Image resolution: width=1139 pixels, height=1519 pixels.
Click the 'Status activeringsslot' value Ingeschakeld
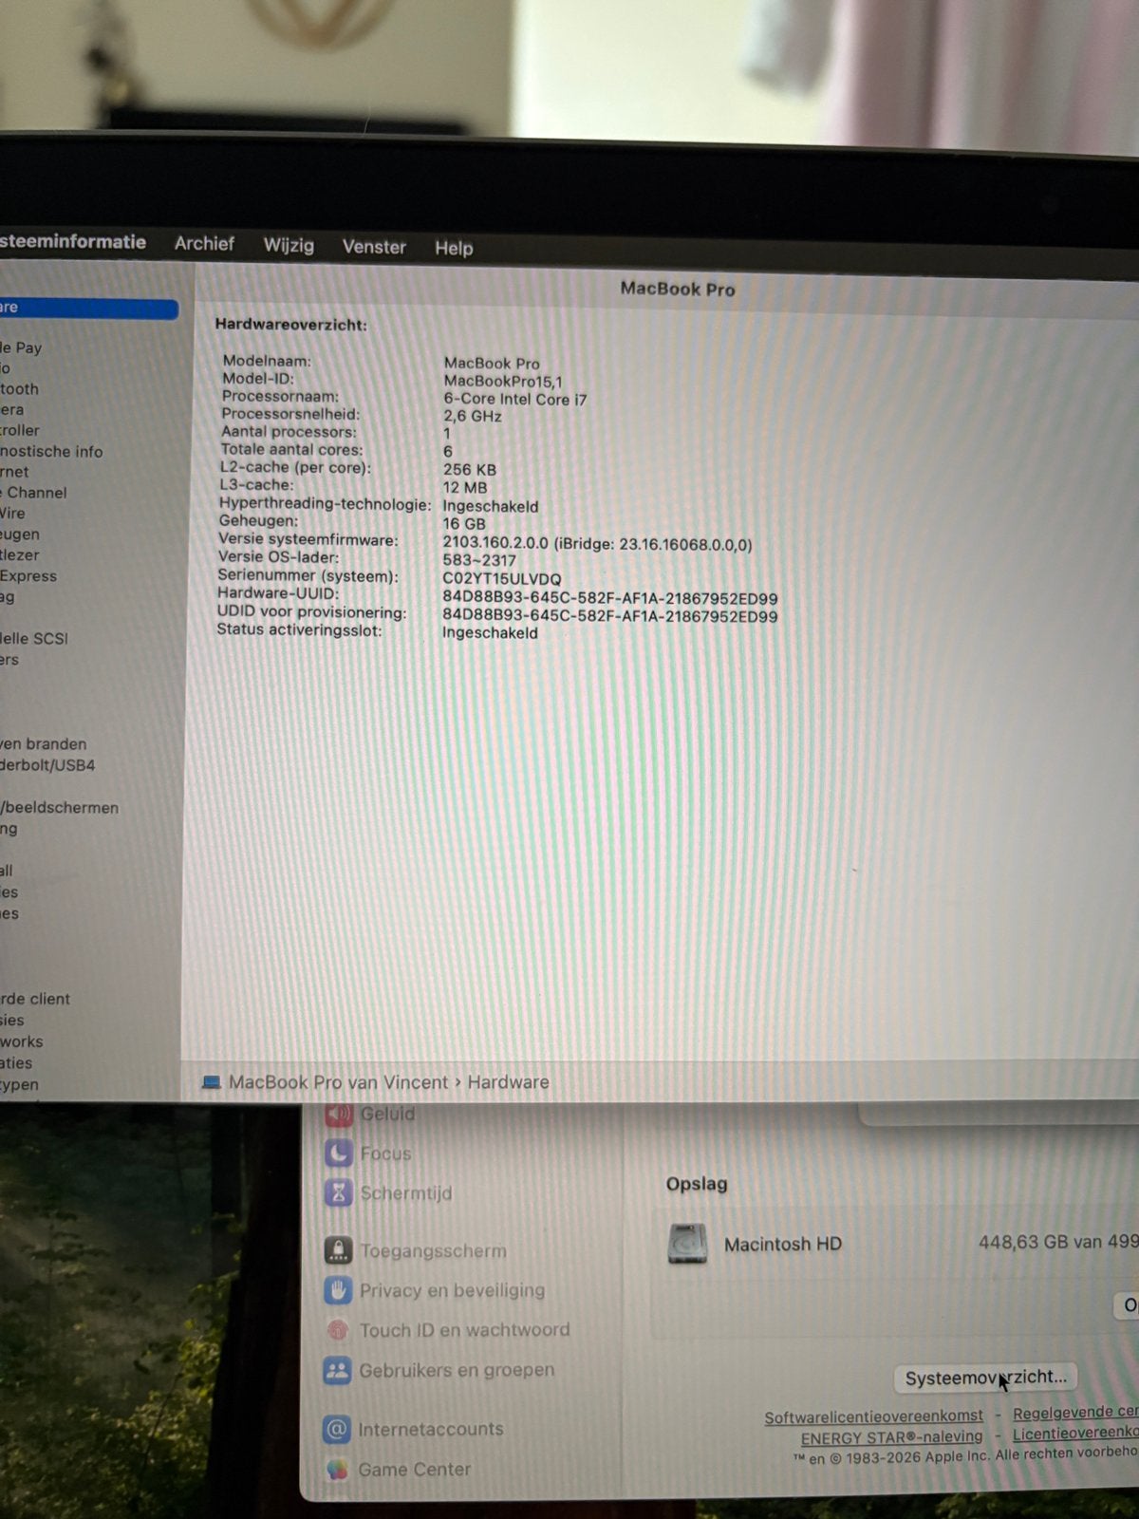click(x=490, y=633)
